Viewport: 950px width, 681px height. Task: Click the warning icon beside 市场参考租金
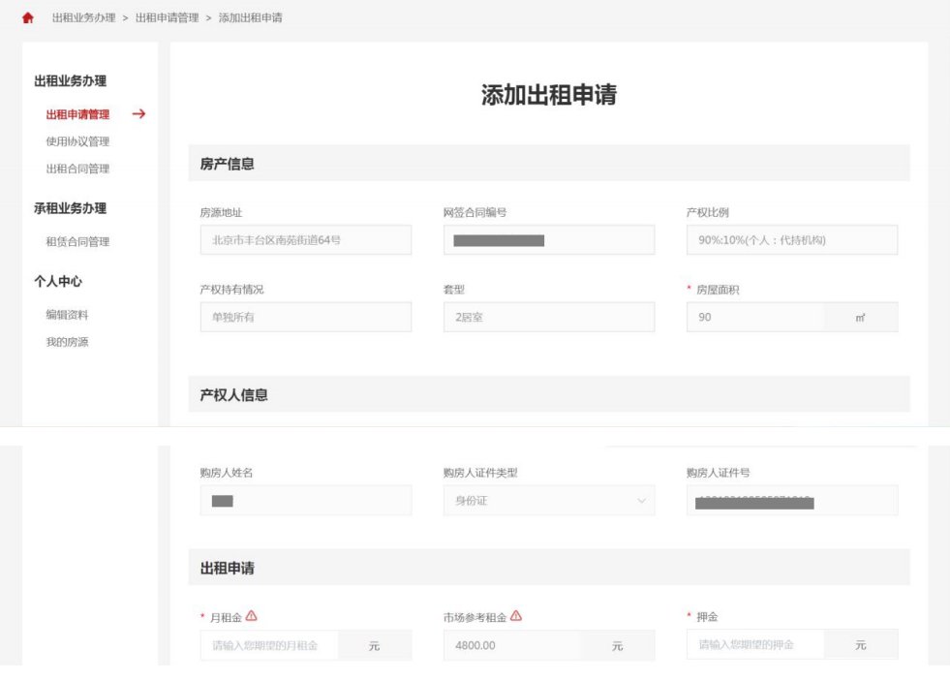pyautogui.click(x=516, y=615)
